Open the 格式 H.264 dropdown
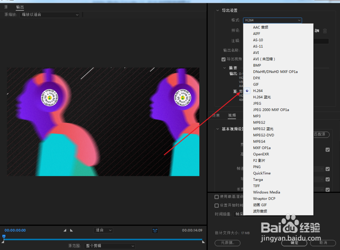The image size is (340, 250). [x=272, y=20]
